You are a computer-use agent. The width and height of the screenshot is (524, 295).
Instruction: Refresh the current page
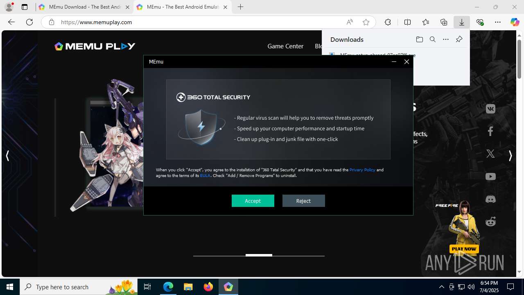(x=29, y=22)
